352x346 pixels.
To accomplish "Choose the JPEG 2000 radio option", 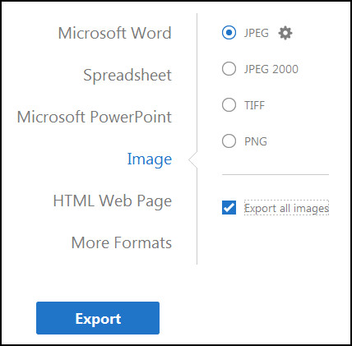I will [x=229, y=69].
